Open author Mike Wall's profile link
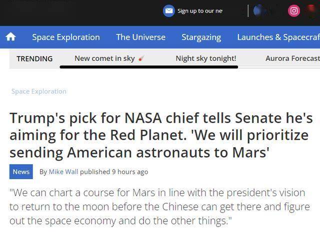 coord(63,172)
